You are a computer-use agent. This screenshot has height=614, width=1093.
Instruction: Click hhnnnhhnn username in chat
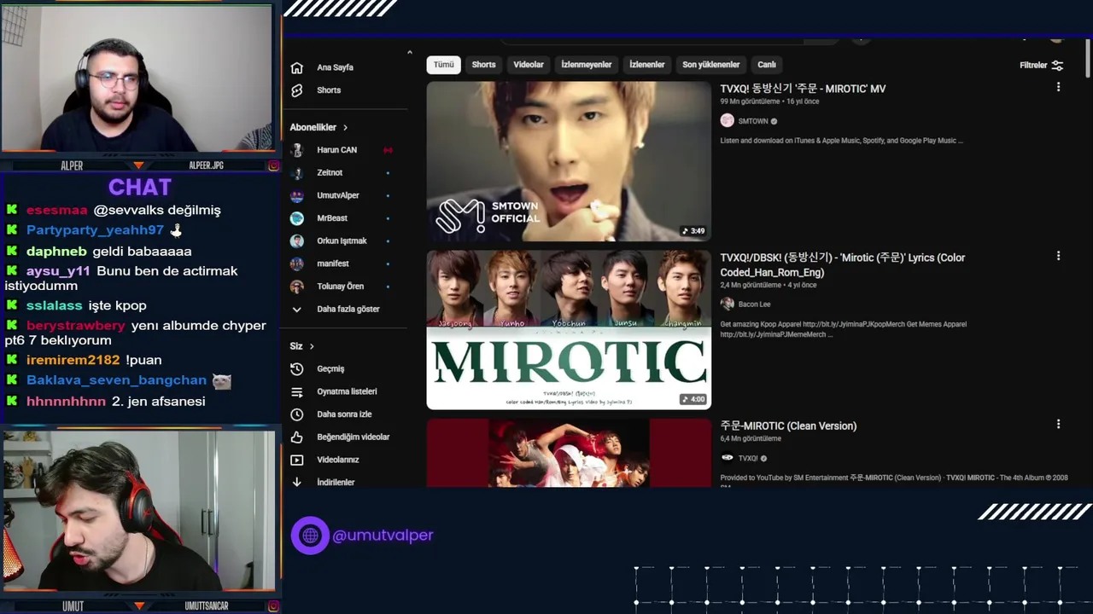[x=66, y=401]
